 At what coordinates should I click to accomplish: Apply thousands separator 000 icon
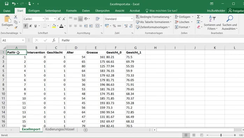(119, 26)
